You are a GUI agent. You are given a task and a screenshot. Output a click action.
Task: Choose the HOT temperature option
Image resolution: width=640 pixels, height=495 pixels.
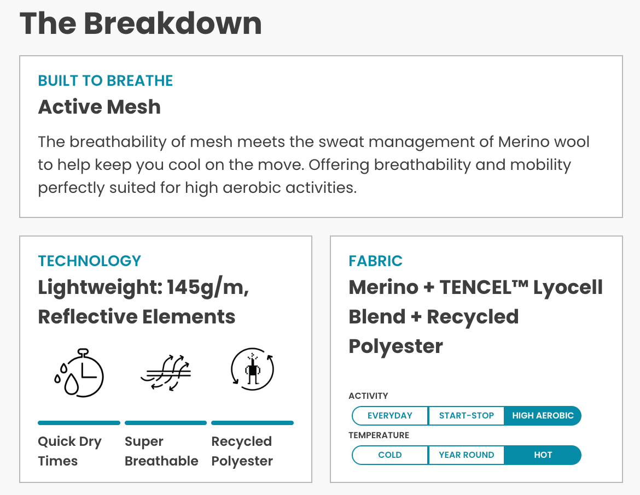(543, 455)
